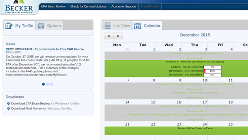
Task: Click the List View lines icon
Action: pyautogui.click(x=107, y=26)
